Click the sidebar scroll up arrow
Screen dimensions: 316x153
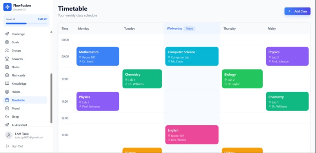(x=51, y=32)
